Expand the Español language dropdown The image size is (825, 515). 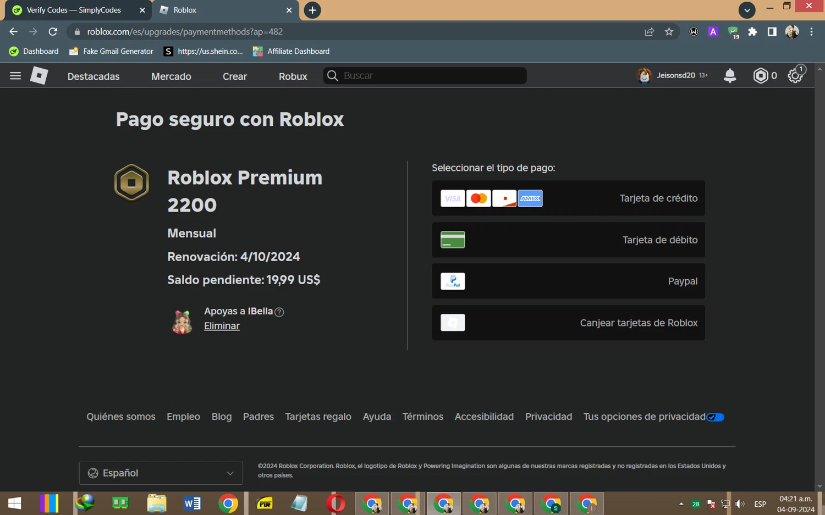point(161,473)
